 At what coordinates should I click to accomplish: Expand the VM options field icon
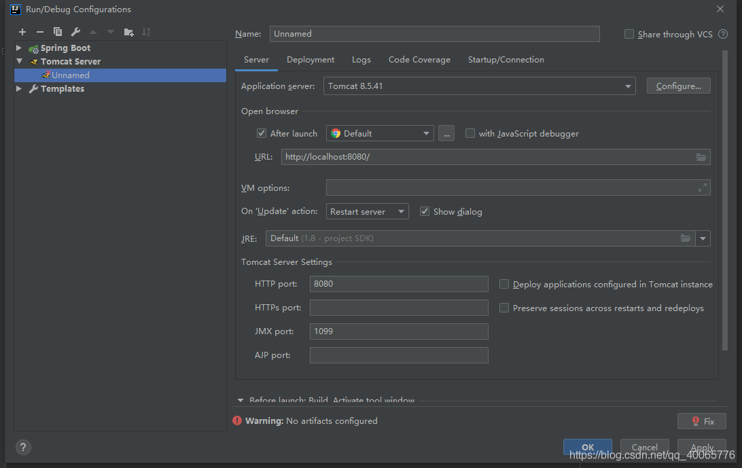[x=703, y=188]
